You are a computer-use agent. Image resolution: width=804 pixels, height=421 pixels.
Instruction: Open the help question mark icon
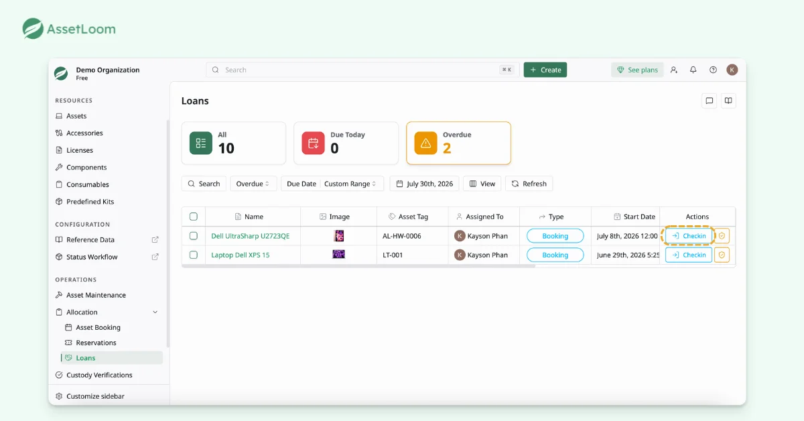(x=713, y=70)
